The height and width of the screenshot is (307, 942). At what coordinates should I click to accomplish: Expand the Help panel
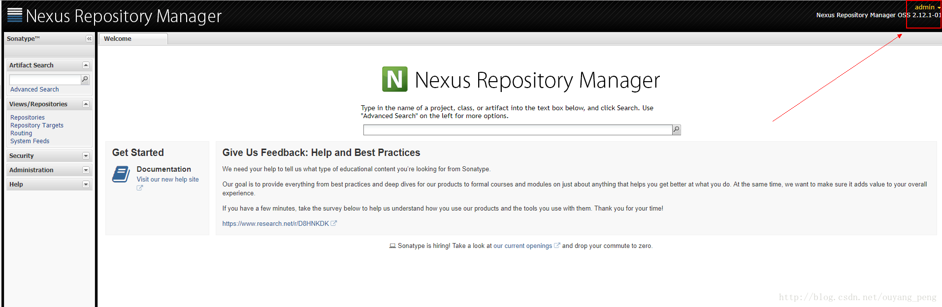(86, 184)
